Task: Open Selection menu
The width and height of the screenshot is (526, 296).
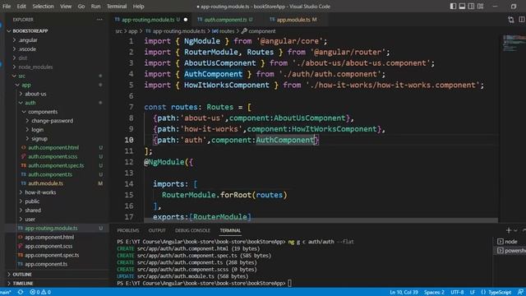Action: [43, 6]
